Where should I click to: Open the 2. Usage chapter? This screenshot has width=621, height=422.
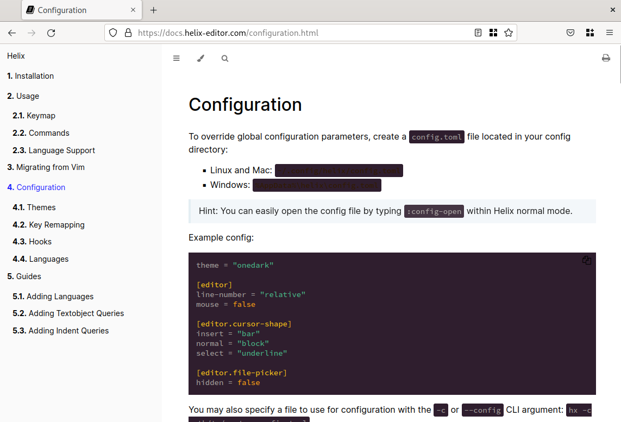(x=23, y=96)
